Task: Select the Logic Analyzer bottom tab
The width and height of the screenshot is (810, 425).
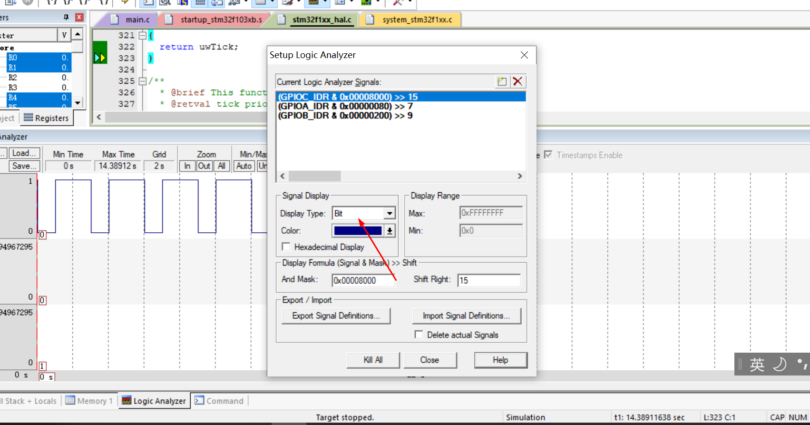Action: 154,401
